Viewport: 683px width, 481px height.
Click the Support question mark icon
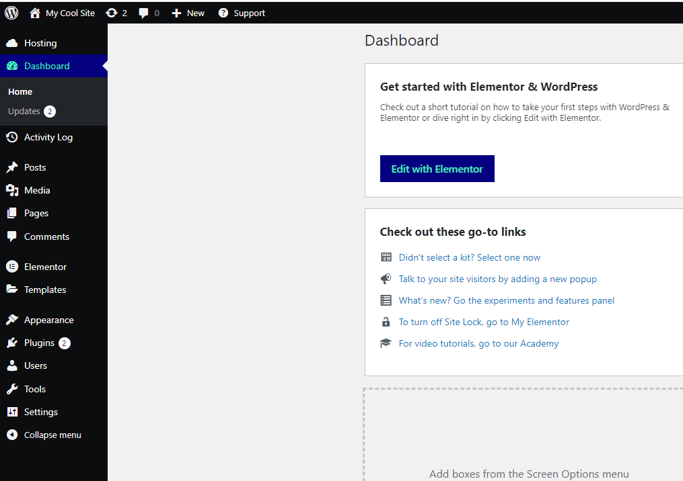coord(223,13)
